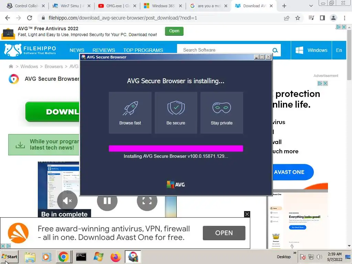Open Windows Explorer folder in taskbar
352x264 pixels.
(30, 257)
